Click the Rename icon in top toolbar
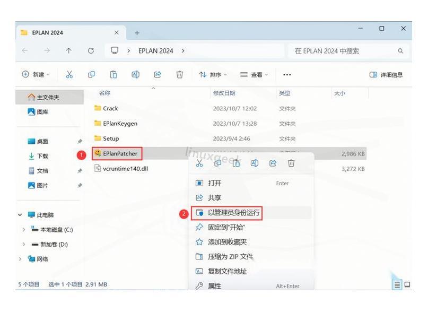Image resolution: width=428 pixels, height=312 pixels. click(x=135, y=75)
